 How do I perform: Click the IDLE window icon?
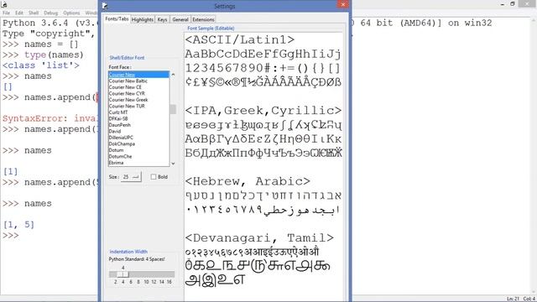[4, 4]
